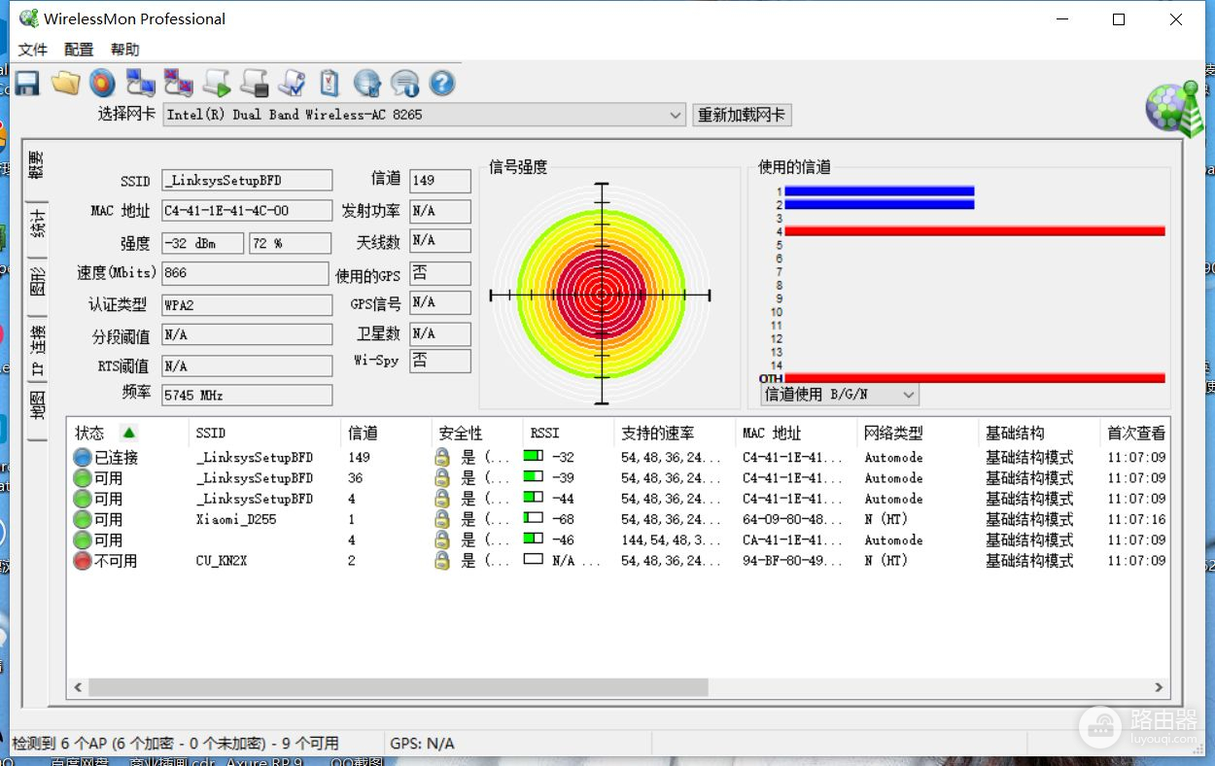
Task: Click the 重新加载网卡 button
Action: [743, 115]
